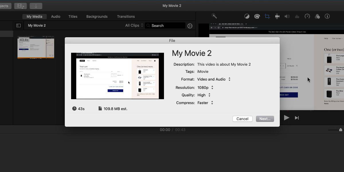The height and width of the screenshot is (172, 344).
Task: Switch to the Transitions tab
Action: pyautogui.click(x=126, y=17)
